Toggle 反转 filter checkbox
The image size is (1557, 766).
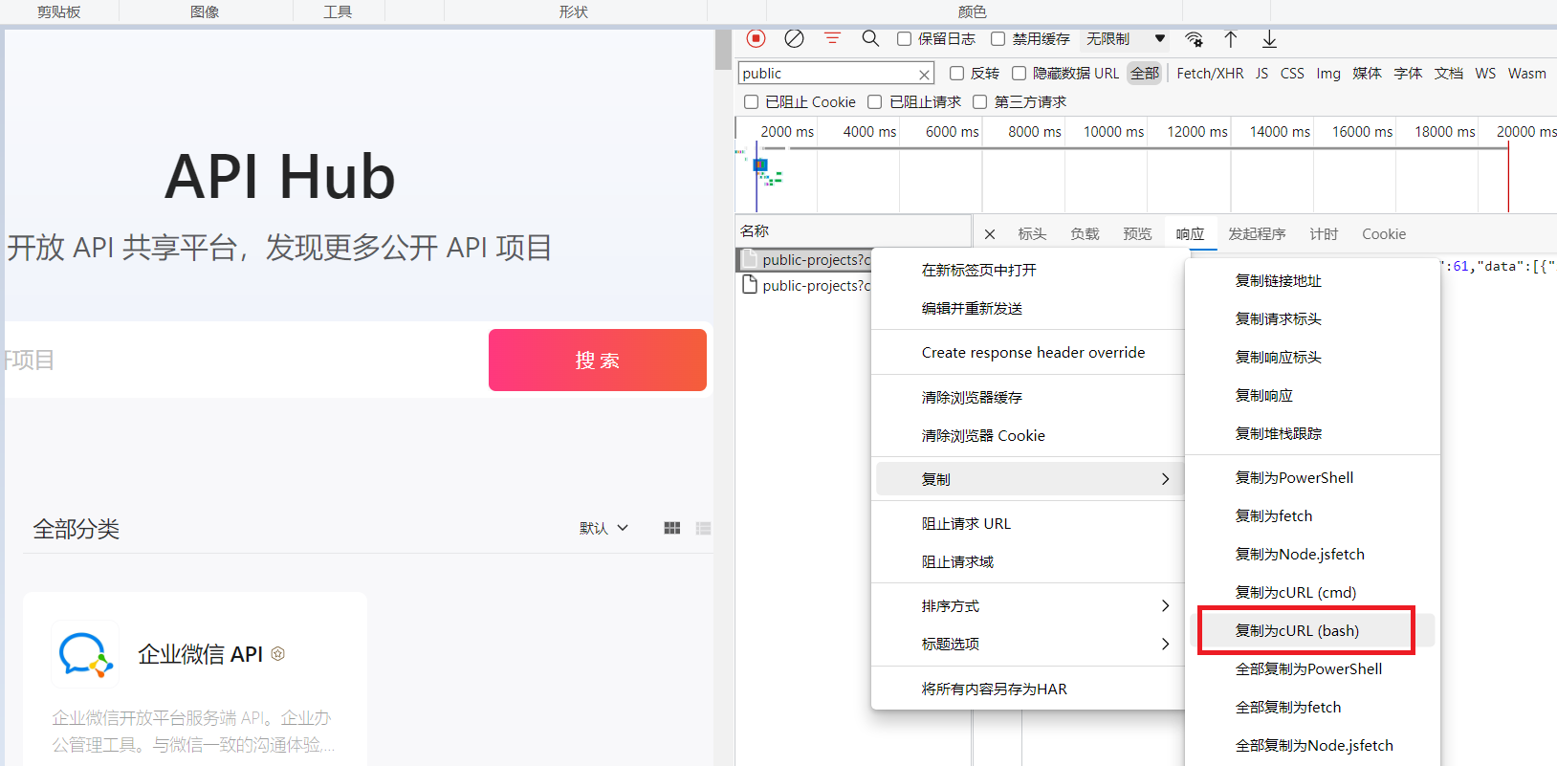(956, 74)
